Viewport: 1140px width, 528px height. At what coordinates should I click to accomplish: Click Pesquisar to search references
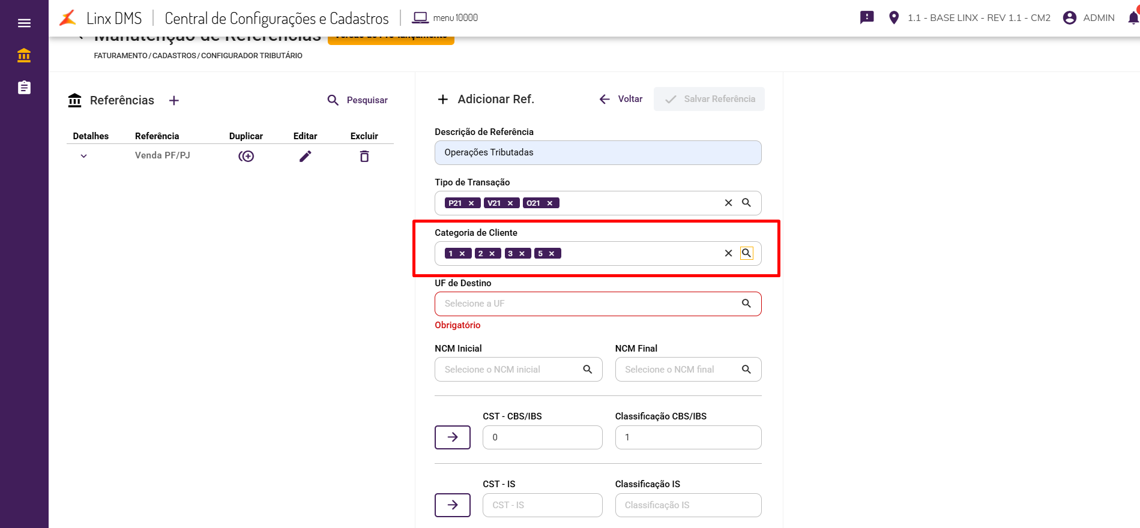(358, 100)
